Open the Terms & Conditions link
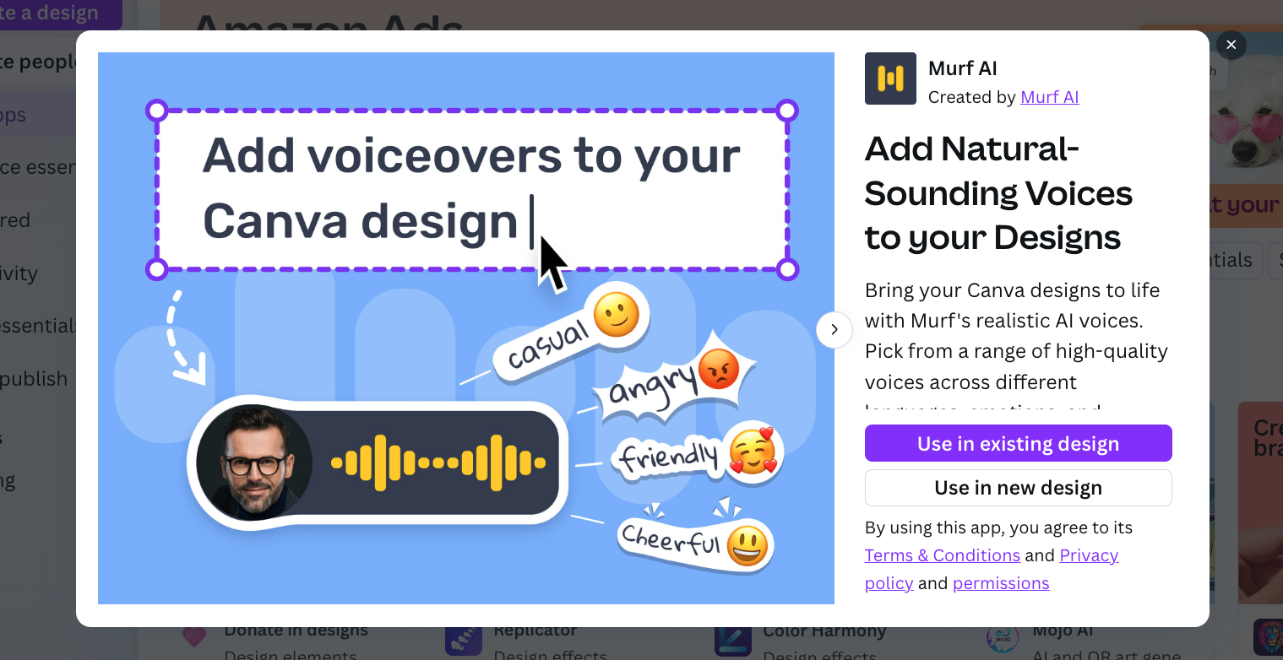This screenshot has height=660, width=1283. [x=943, y=555]
